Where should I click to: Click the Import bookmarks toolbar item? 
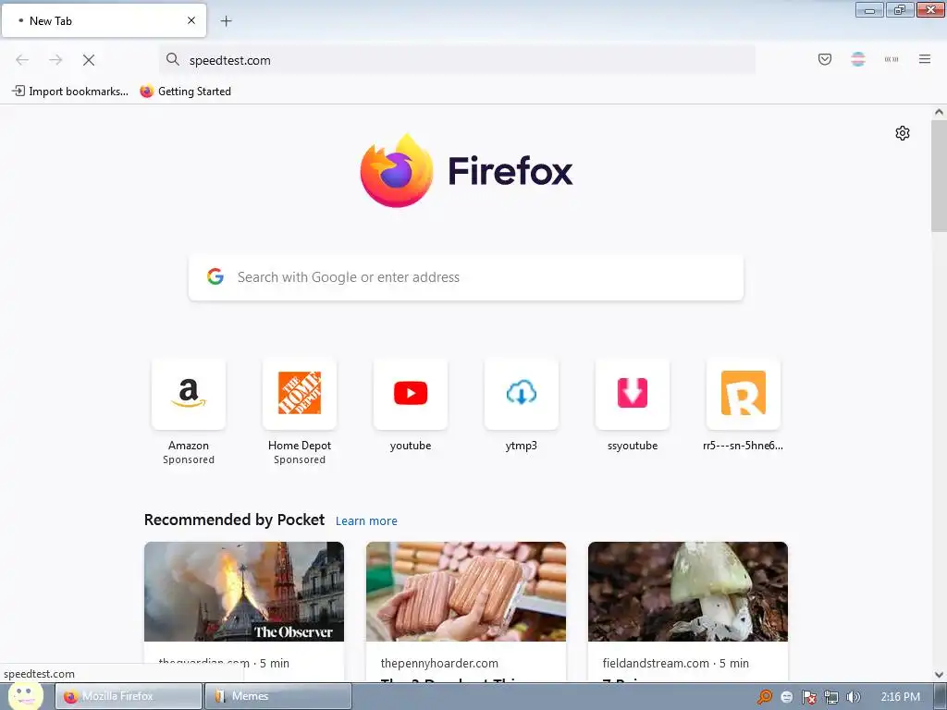point(70,92)
